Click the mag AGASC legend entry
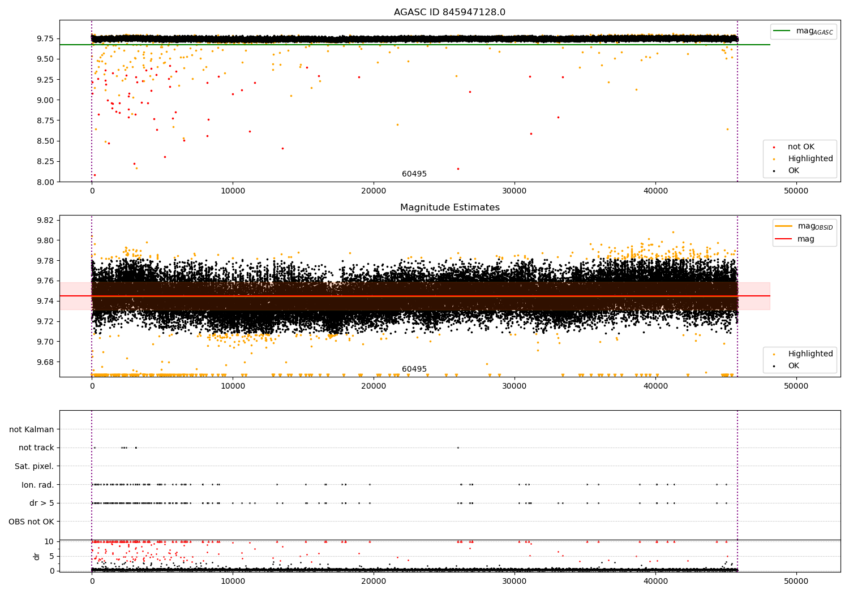 click(803, 31)
